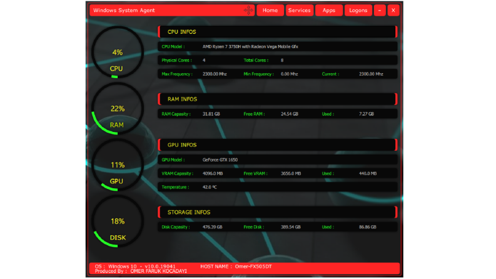
Task: Click the Total Cores label
Action: [x=256, y=60]
